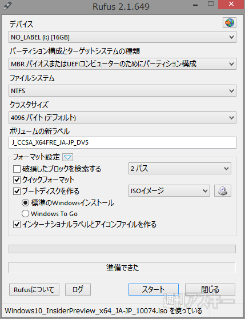Select 標準のWindowsインストール radio button

[x=25, y=203]
